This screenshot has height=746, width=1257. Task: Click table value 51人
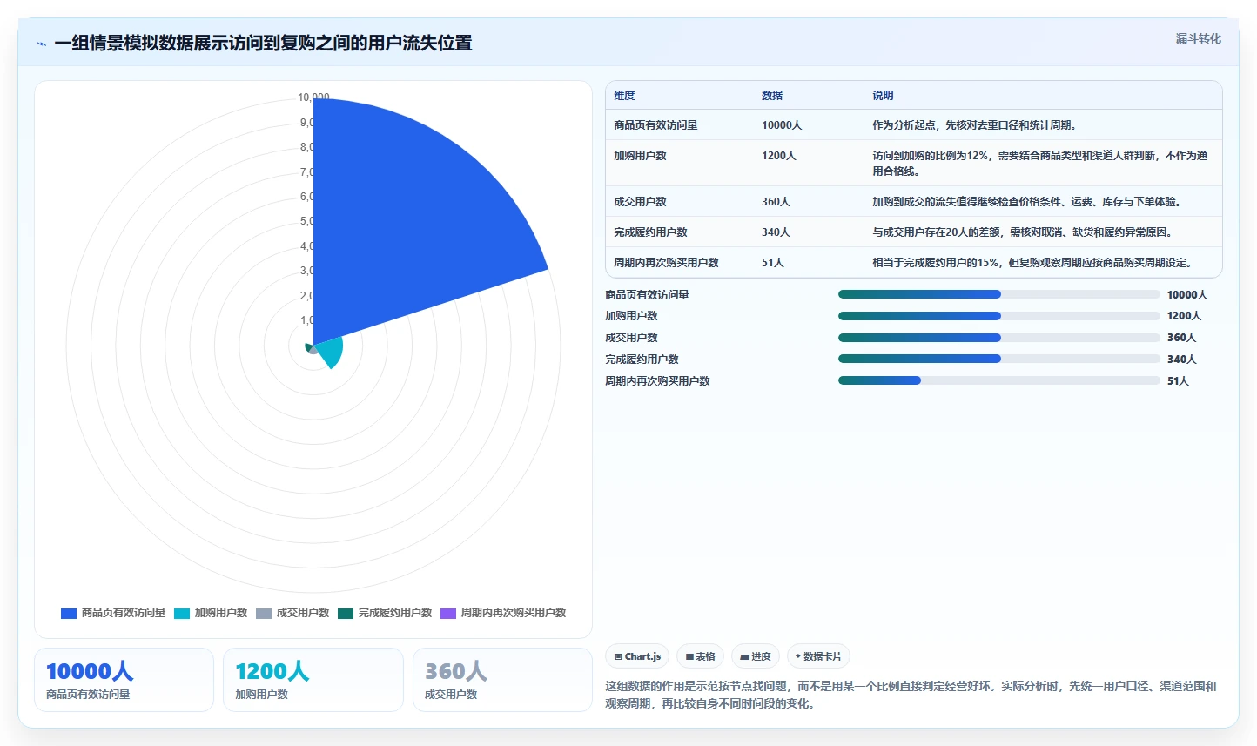click(x=773, y=263)
